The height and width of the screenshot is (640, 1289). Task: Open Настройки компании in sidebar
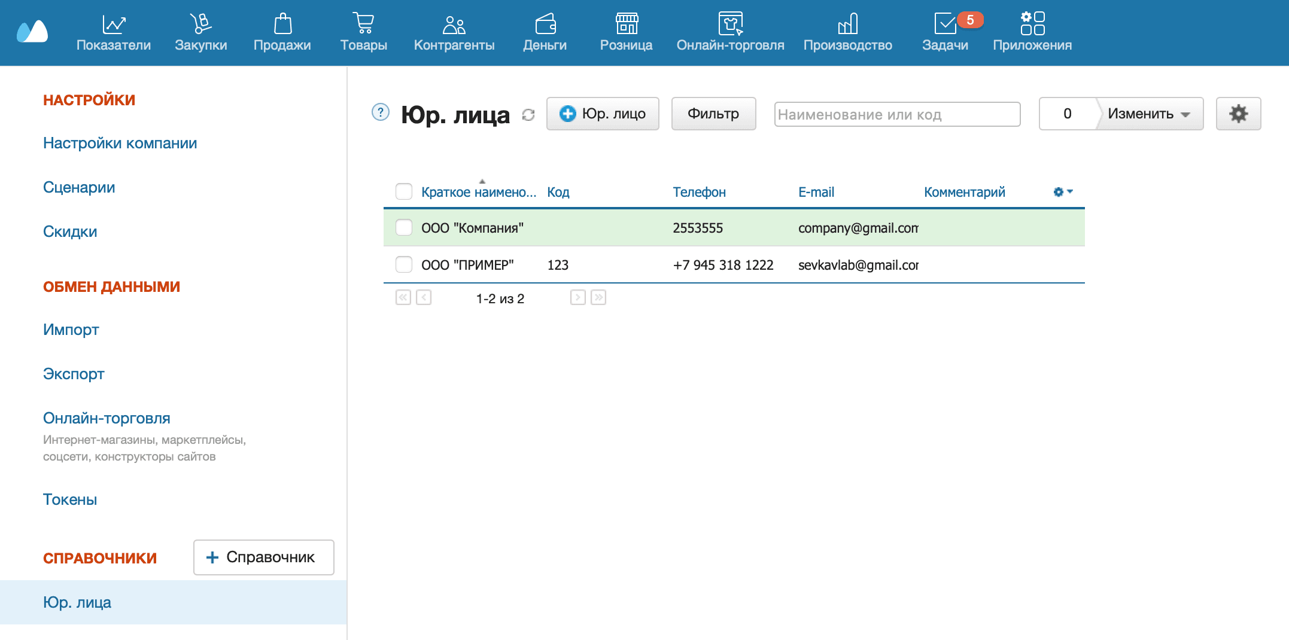tap(120, 143)
